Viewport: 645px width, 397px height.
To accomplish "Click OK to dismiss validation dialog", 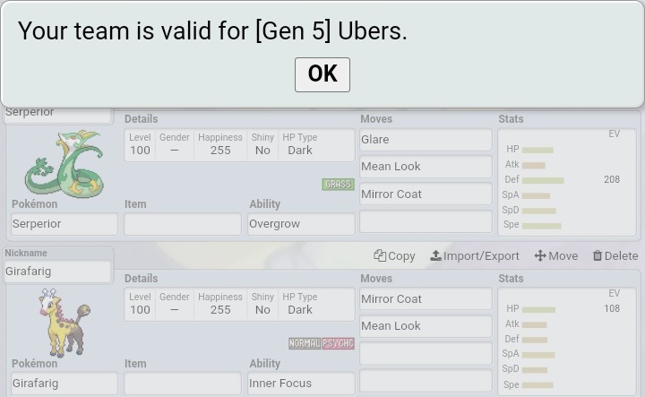I will coord(322,74).
